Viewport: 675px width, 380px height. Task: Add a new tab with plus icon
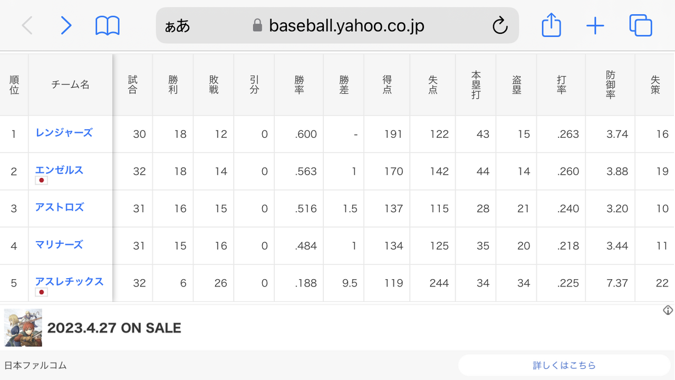click(x=595, y=25)
